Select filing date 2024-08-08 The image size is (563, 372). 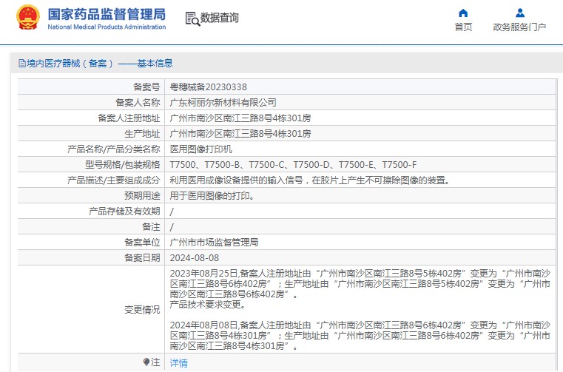point(195,258)
